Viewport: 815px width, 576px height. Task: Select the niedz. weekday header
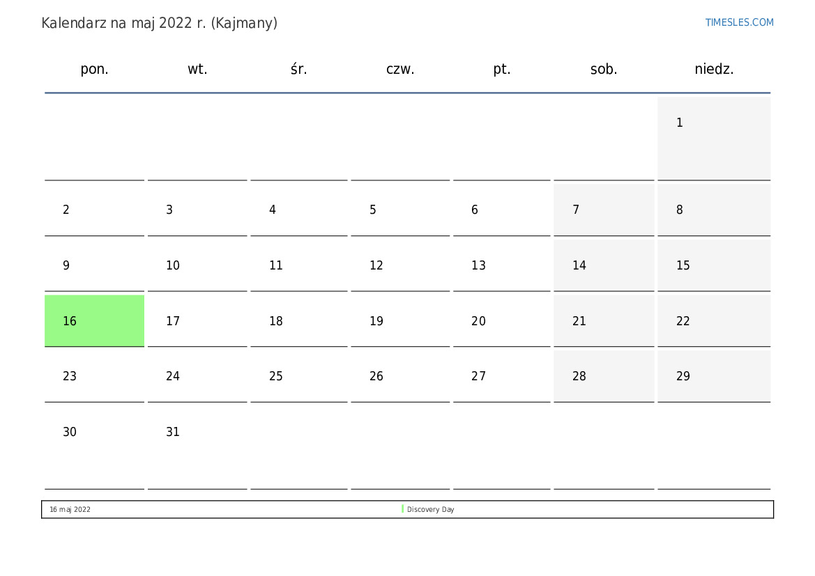tap(714, 69)
